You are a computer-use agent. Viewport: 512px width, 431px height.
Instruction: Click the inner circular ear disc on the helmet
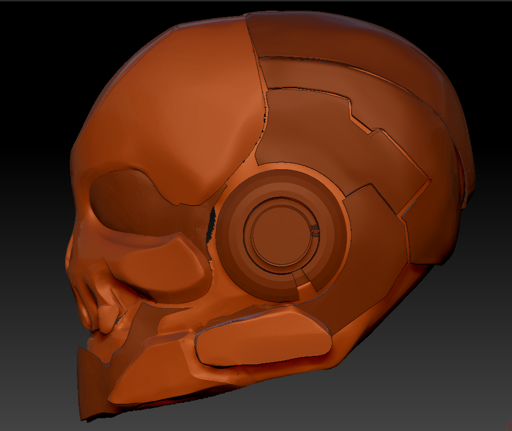coord(281,235)
